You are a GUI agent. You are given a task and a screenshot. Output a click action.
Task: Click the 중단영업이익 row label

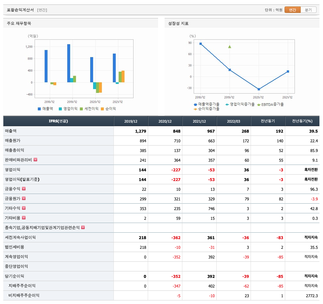click(x=16, y=266)
